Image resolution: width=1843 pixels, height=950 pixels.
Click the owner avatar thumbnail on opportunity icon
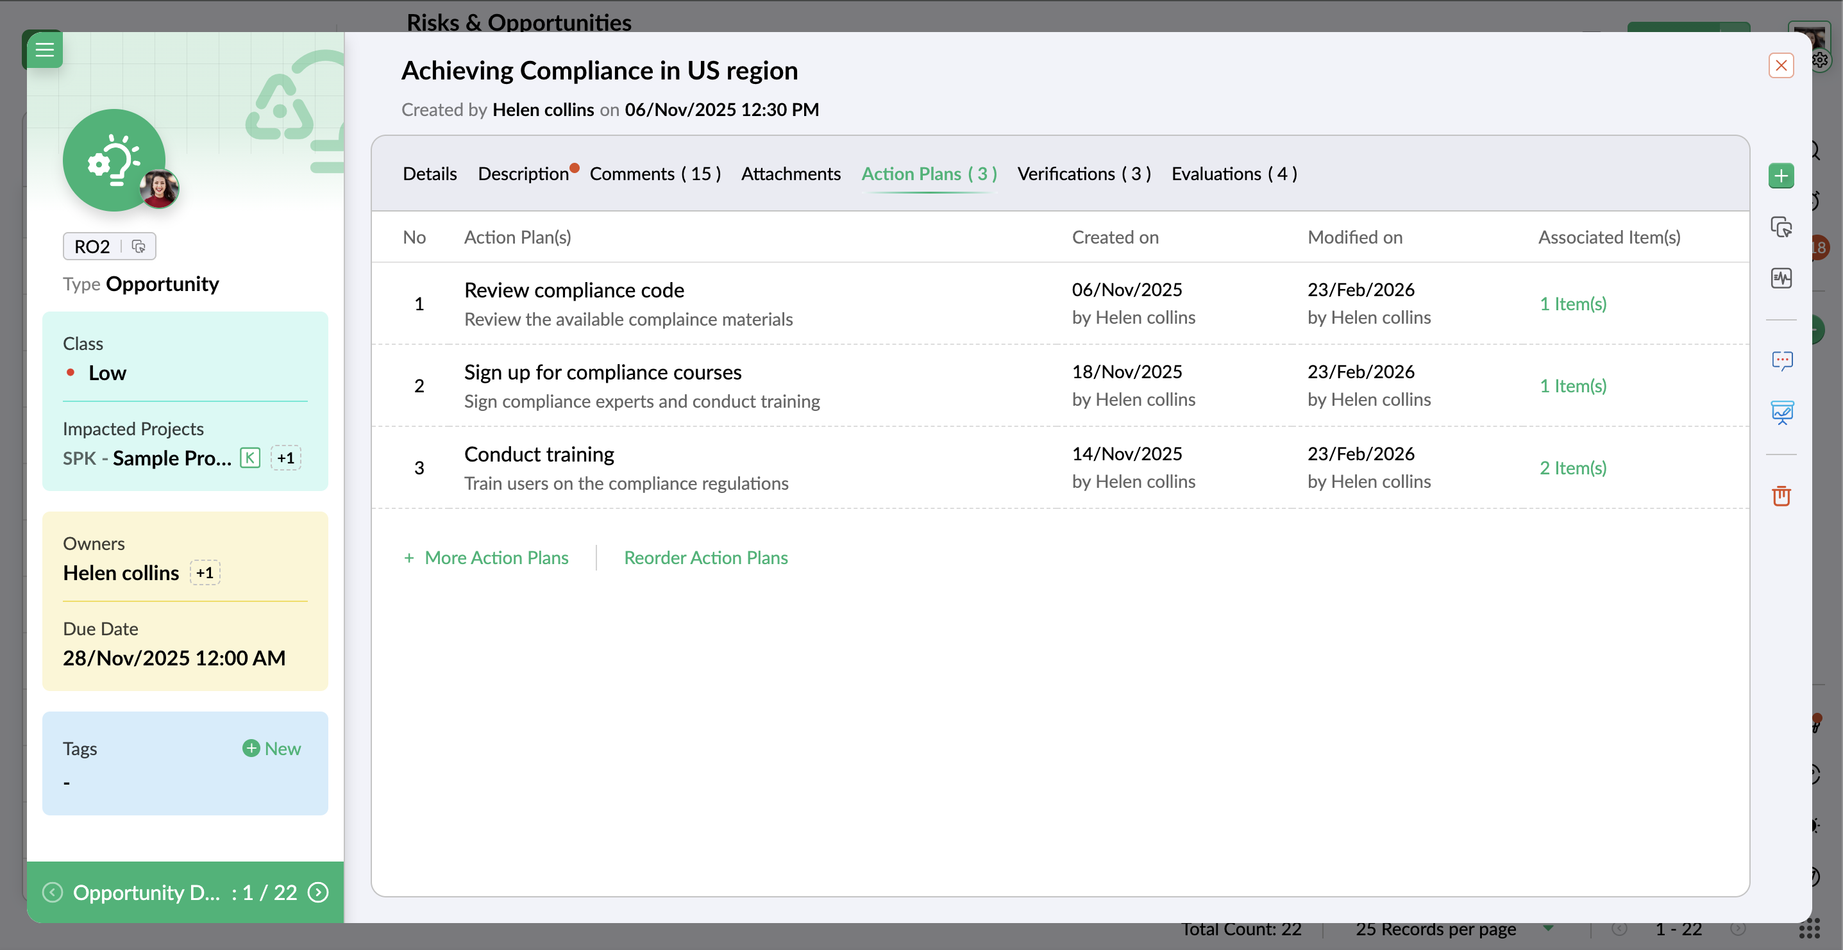click(x=159, y=189)
